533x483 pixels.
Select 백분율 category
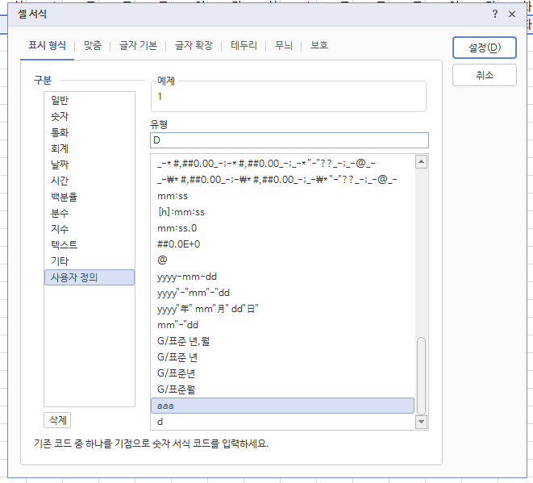coord(90,197)
